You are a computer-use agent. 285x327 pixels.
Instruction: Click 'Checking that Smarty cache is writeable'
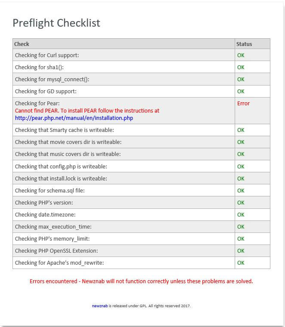click(x=64, y=130)
